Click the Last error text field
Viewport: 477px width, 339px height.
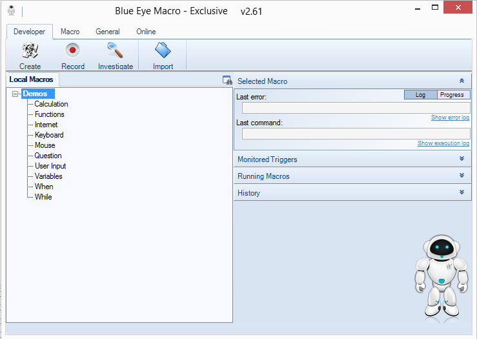tap(356, 108)
